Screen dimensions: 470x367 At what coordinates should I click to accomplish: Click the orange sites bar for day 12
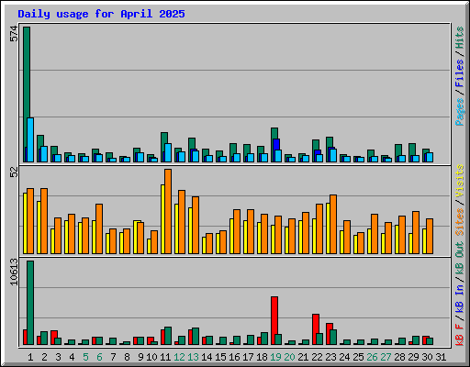point(182,222)
